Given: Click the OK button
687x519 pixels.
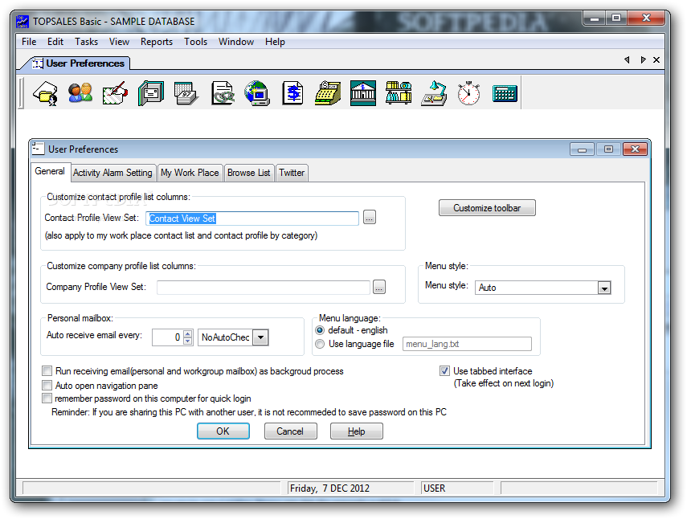Looking at the screenshot, I should pos(223,431).
